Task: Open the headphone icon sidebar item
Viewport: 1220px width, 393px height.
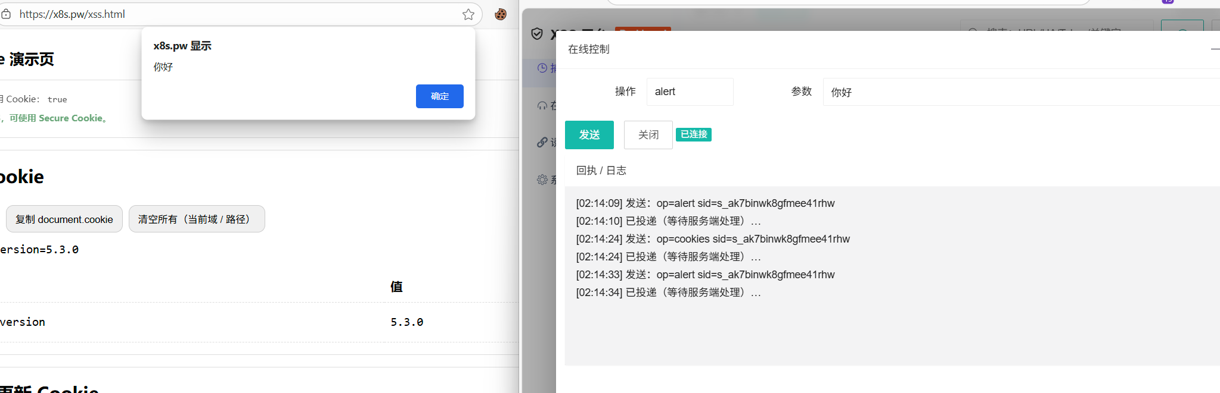Action: 542,106
